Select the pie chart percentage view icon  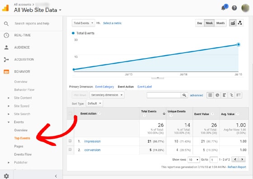tap(217, 95)
